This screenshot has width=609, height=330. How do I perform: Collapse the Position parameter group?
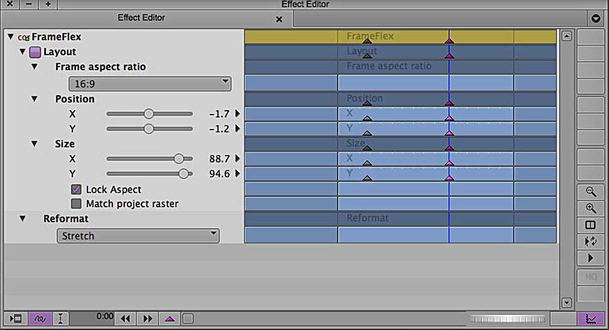35,99
